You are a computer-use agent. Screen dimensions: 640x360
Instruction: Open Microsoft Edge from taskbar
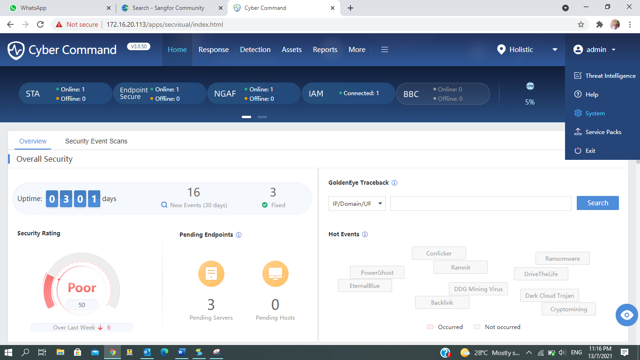coord(164,352)
